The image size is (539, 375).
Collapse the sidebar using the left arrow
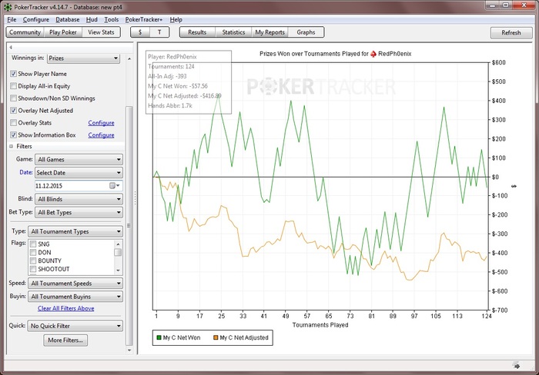point(11,48)
